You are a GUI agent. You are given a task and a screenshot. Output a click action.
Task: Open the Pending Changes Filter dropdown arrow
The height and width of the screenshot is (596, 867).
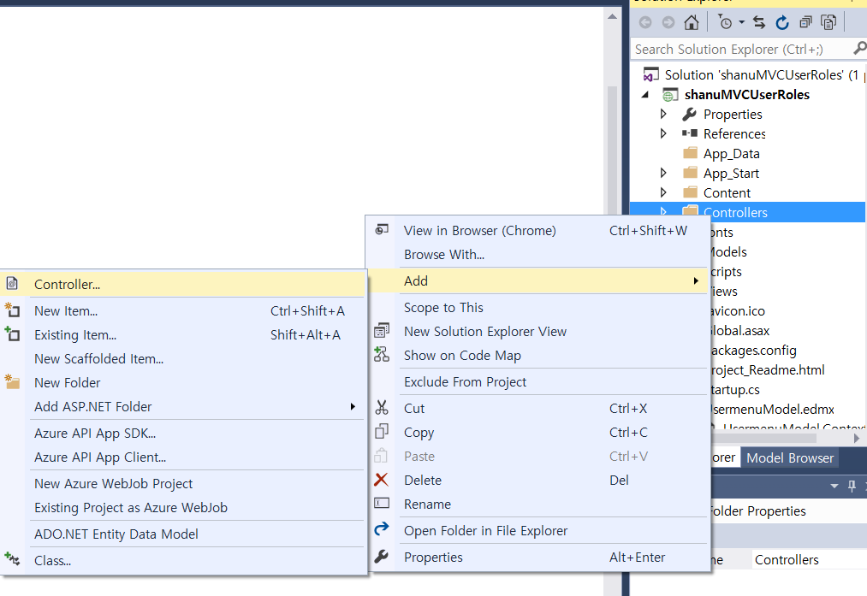[741, 22]
